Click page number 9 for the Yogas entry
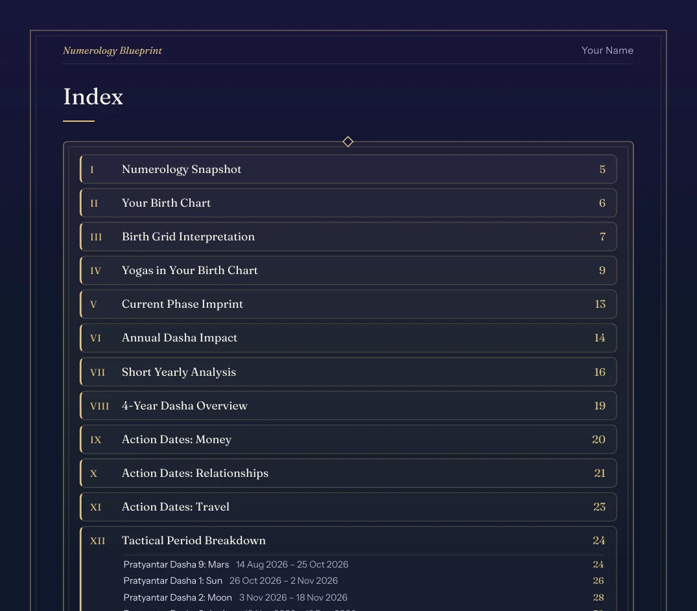This screenshot has height=611, width=697. click(x=602, y=271)
